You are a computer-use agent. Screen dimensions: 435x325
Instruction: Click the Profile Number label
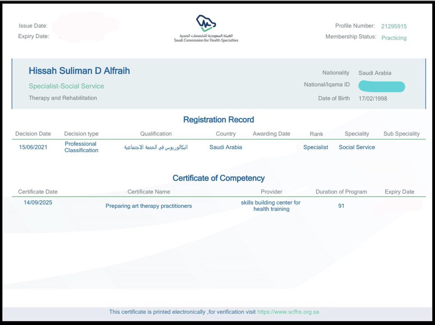pos(355,26)
